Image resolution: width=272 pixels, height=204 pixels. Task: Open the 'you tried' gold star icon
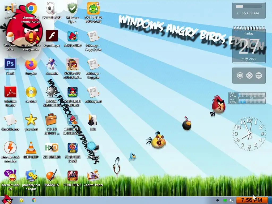coord(31,120)
